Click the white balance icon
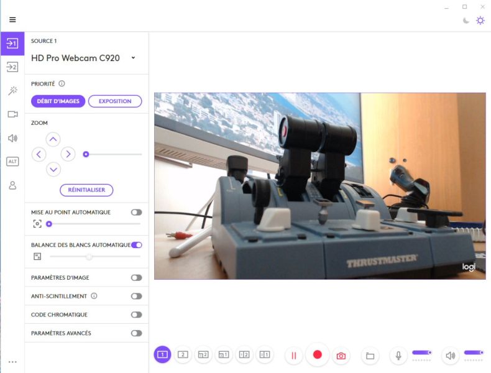491x373 pixels. pyautogui.click(x=37, y=257)
